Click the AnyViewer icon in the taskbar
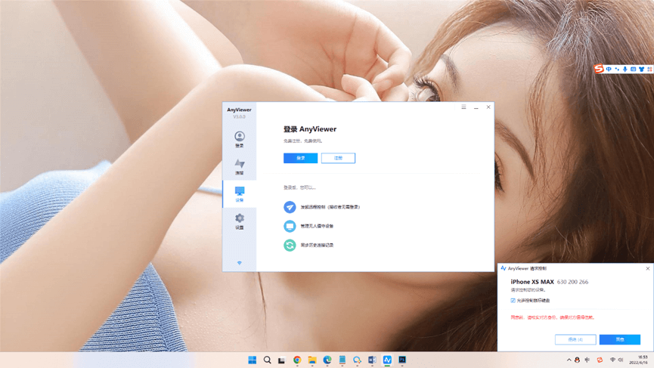 387,360
